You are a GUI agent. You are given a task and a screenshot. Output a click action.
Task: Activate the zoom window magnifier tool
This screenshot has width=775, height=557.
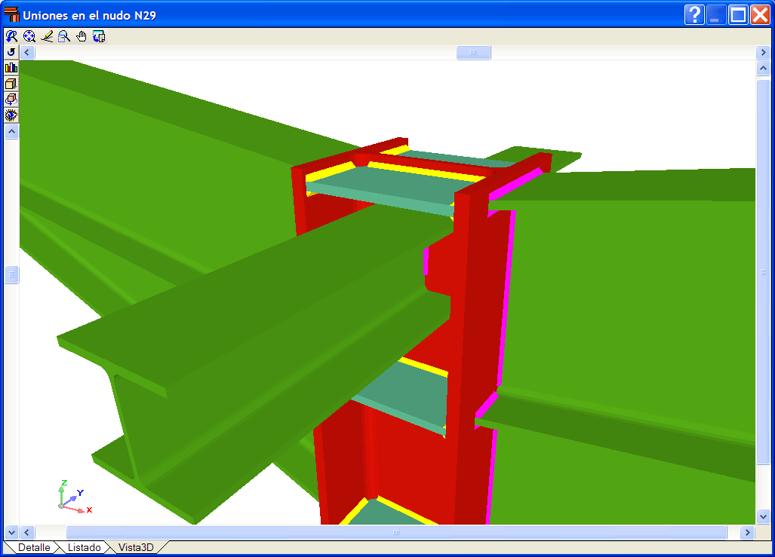point(63,36)
